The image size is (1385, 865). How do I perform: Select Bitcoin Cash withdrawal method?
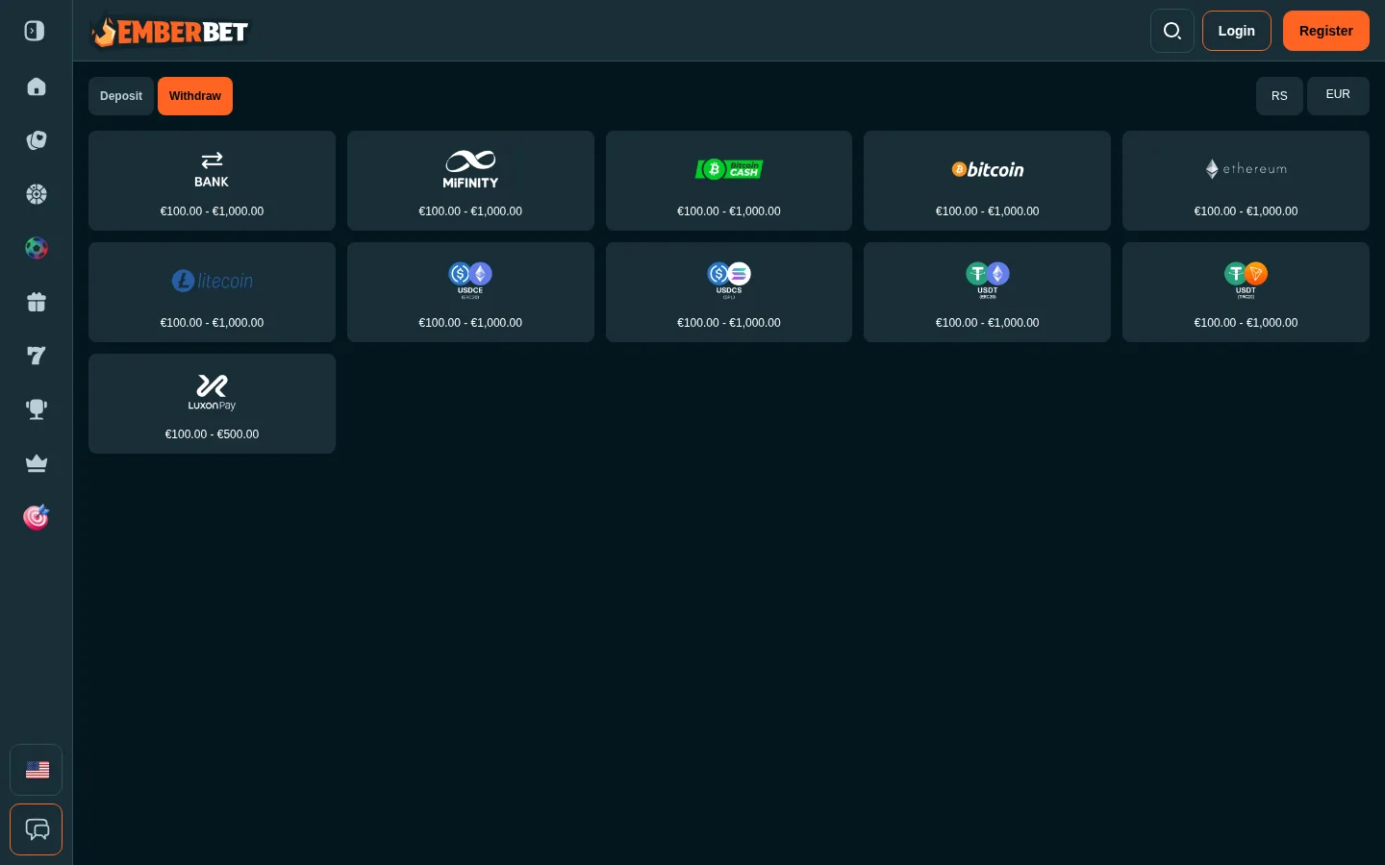[x=729, y=181]
